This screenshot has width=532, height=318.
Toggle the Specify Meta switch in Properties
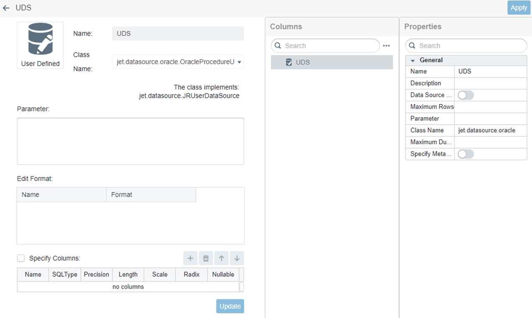tap(466, 154)
